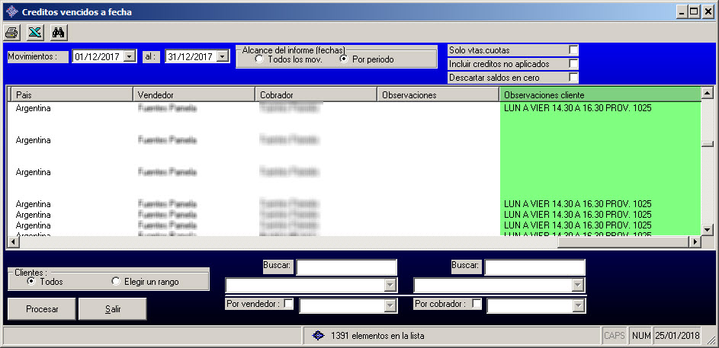Check Incluir creditos no aplicados
This screenshot has height=348, width=719.
573,64
